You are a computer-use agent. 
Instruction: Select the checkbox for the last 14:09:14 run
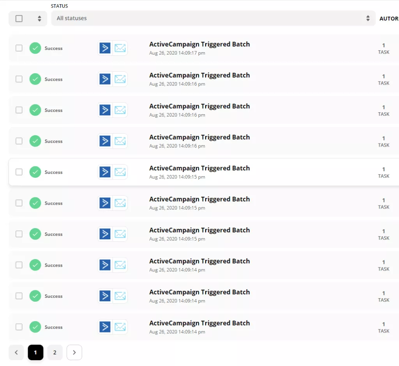click(19, 327)
